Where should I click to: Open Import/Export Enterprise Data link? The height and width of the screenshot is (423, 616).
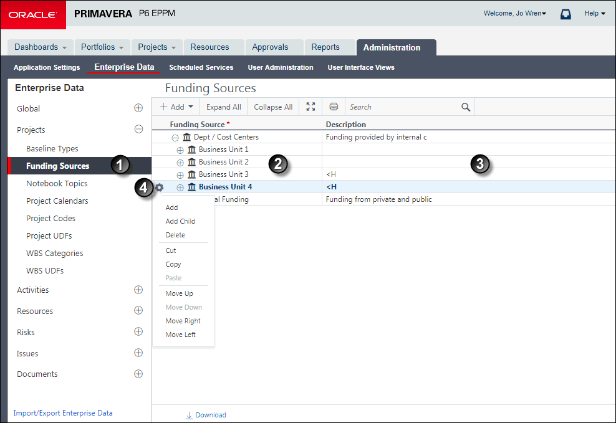63,413
